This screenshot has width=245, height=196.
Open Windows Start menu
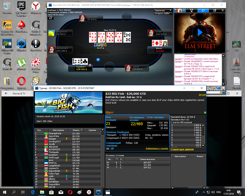4,192
